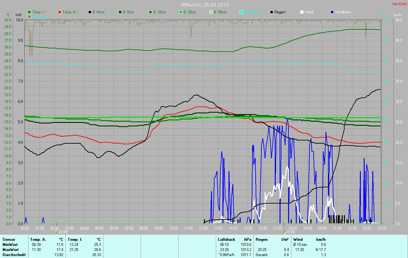Image resolution: width=408 pixels, height=258 pixels.
Task: Click the white Wind legend swatch
Action: [302, 12]
